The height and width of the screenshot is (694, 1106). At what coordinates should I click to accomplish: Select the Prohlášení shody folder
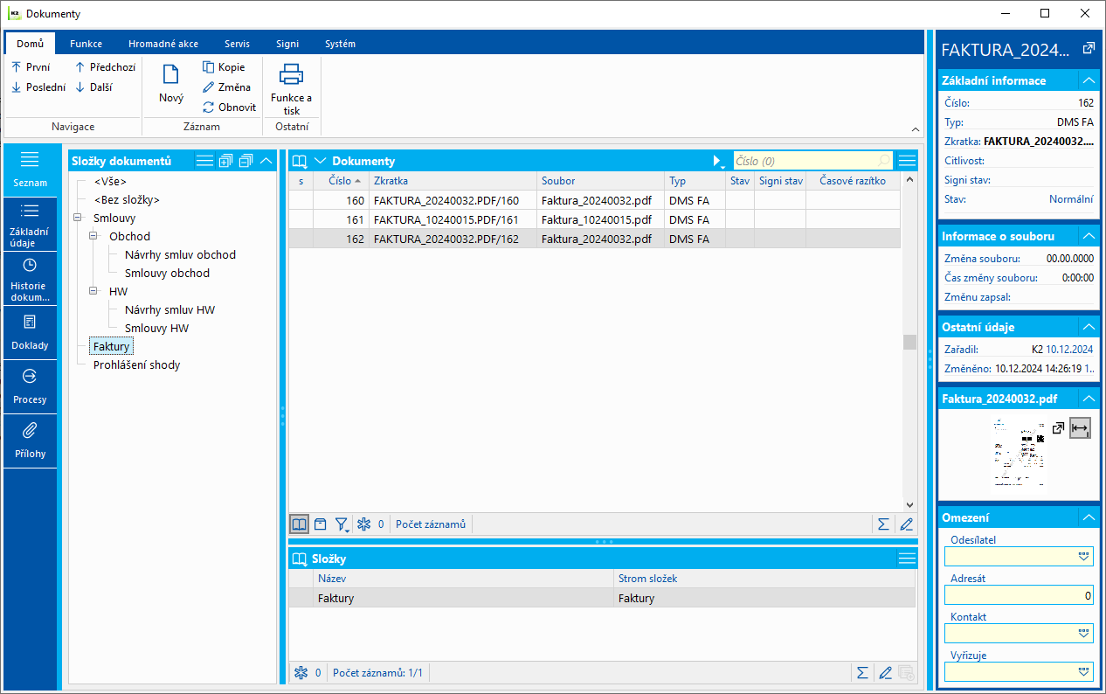tap(136, 364)
